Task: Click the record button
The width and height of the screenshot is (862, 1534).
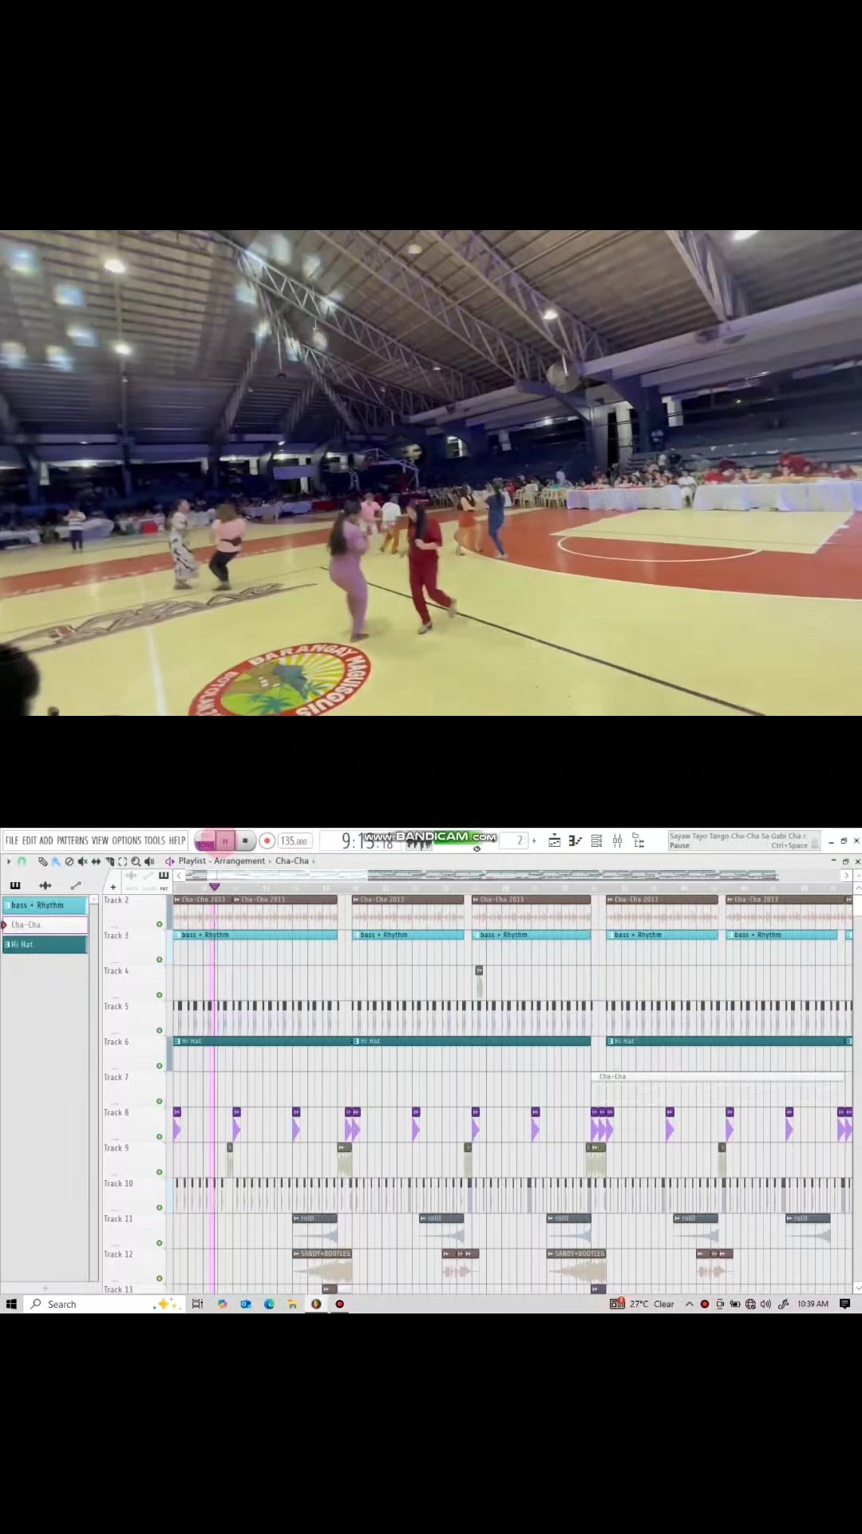Action: coord(267,841)
